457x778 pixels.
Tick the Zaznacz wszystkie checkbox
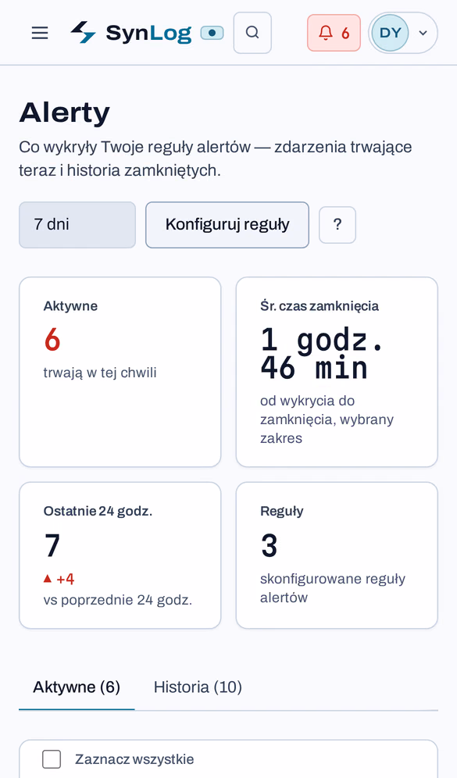click(x=52, y=759)
